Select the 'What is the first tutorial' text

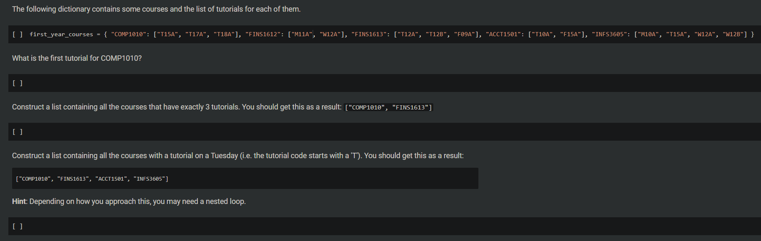(77, 58)
